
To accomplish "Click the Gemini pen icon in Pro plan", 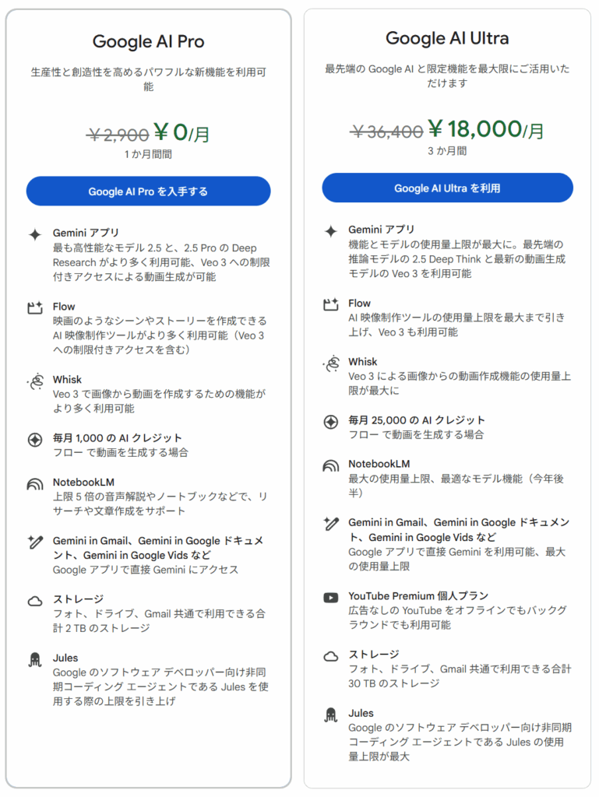I will [x=35, y=542].
